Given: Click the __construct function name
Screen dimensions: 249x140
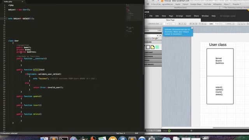Looking at the screenshot, I should tap(39, 59).
